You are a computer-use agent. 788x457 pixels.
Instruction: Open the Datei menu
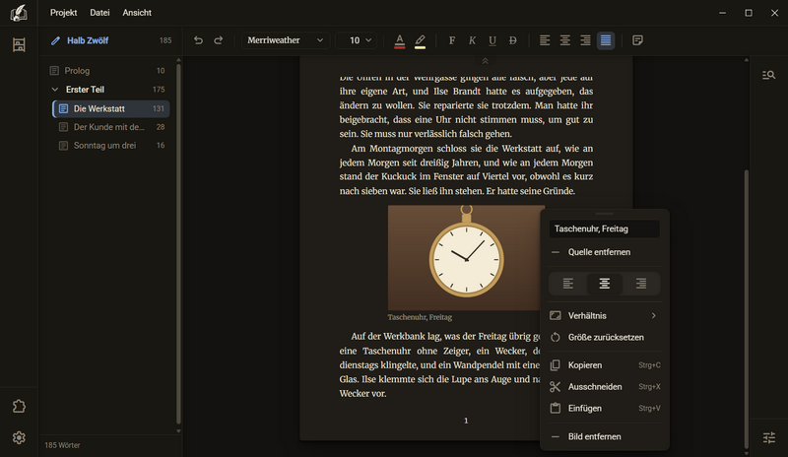(99, 13)
